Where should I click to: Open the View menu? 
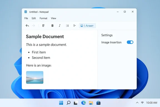(x=54, y=18)
